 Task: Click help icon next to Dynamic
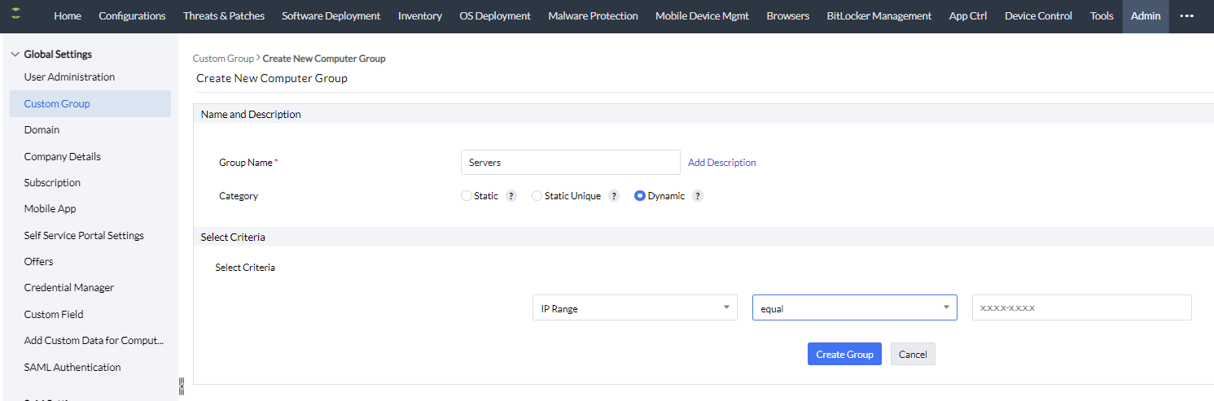click(x=698, y=196)
